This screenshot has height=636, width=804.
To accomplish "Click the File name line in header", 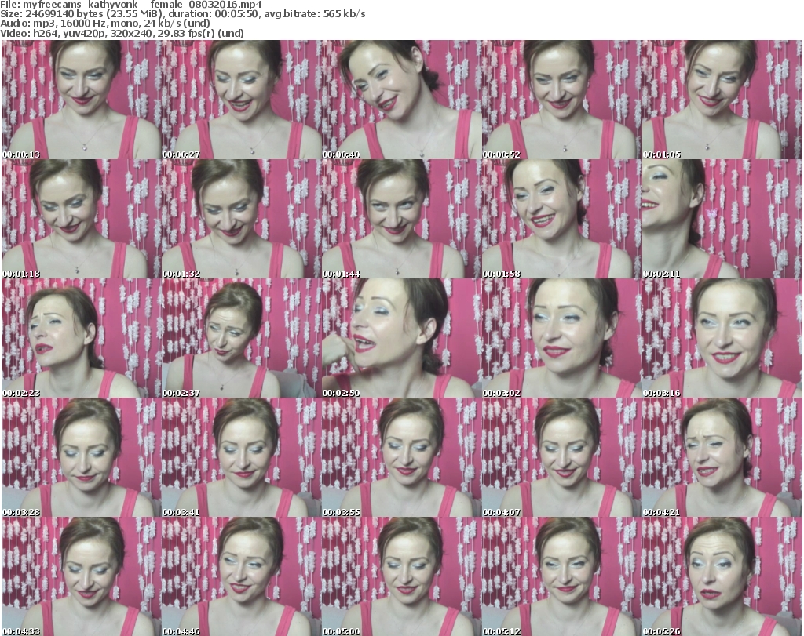I will pyautogui.click(x=131, y=5).
